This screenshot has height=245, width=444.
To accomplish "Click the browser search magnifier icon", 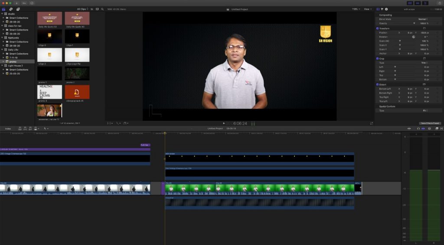I will (x=102, y=9).
